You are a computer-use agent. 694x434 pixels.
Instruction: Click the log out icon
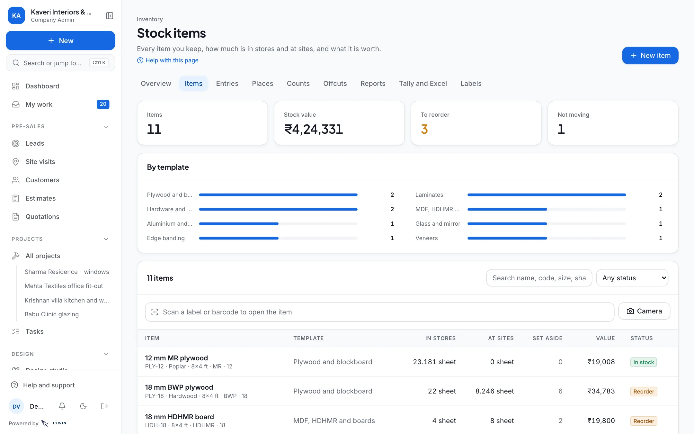click(x=104, y=406)
